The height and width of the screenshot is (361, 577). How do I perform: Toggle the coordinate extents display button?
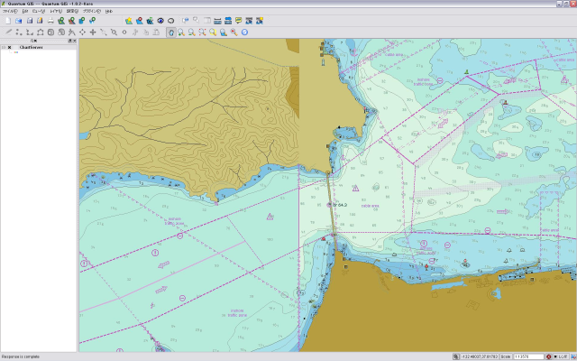point(455,356)
